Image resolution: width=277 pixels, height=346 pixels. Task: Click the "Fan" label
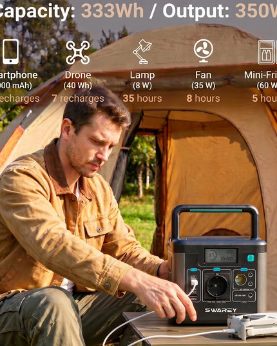click(x=204, y=75)
